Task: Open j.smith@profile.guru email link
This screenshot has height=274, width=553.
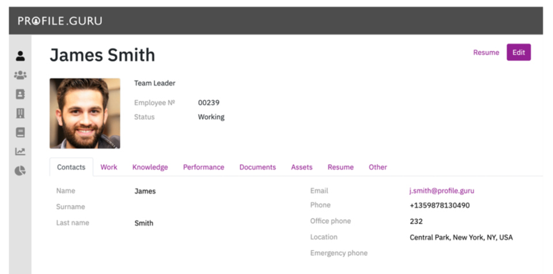Action: coord(442,191)
